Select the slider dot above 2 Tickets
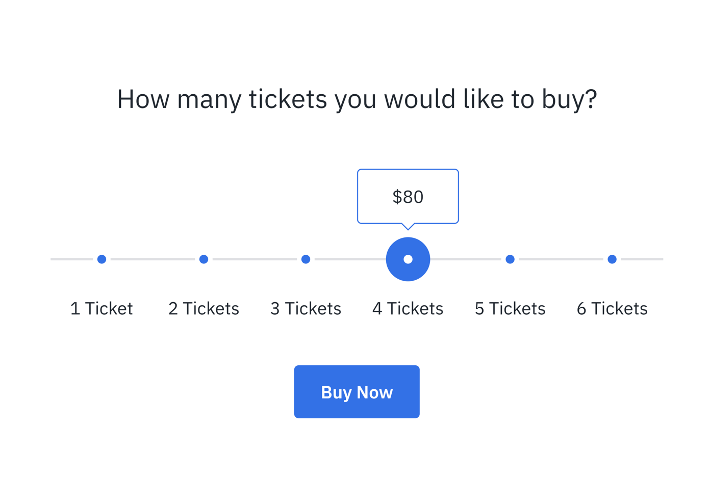The height and width of the screenshot is (484, 710). pos(204,259)
